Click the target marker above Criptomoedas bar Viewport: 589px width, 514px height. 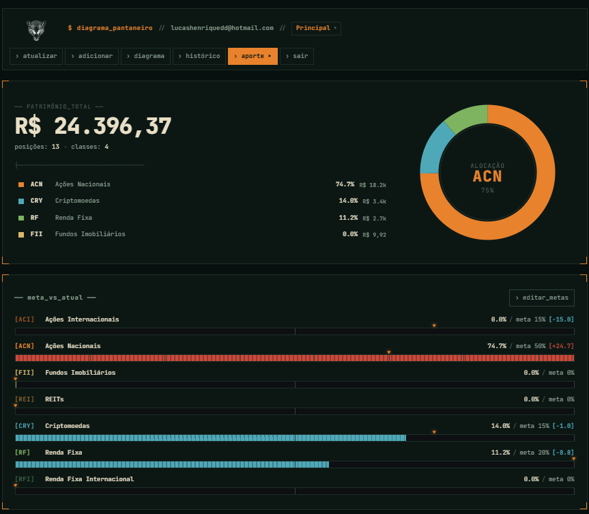click(x=434, y=431)
